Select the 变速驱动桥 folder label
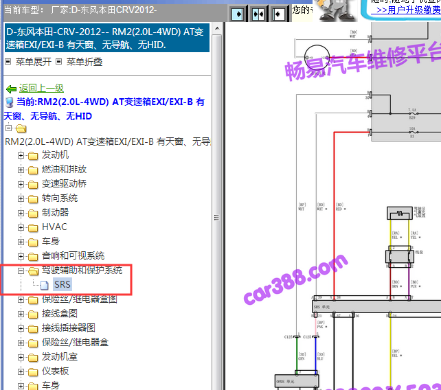Screen dimensions: 441x390 coord(64,183)
